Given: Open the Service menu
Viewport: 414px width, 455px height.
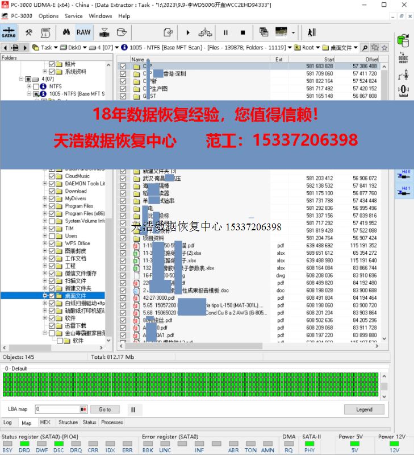Looking at the screenshot, I should [x=74, y=16].
